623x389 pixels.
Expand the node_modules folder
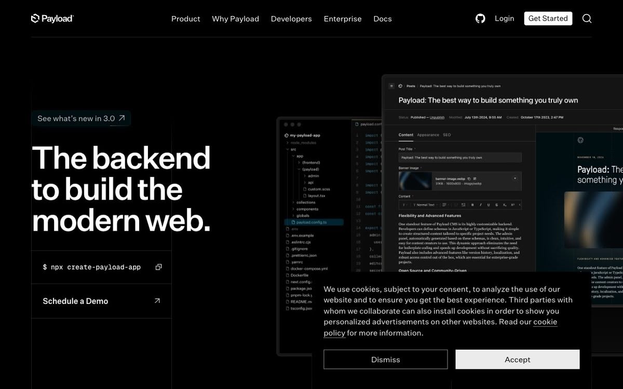point(301,143)
